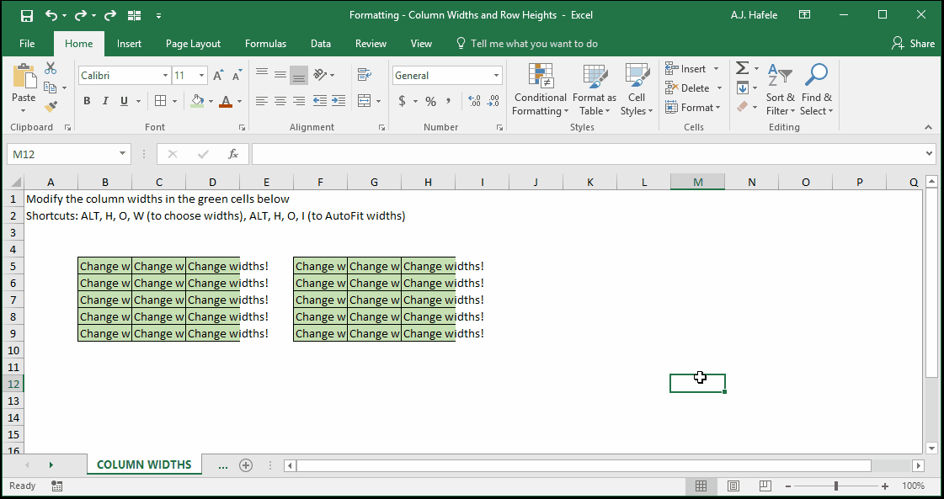944x499 pixels.
Task: Click the Center alignment icon
Action: pos(280,100)
